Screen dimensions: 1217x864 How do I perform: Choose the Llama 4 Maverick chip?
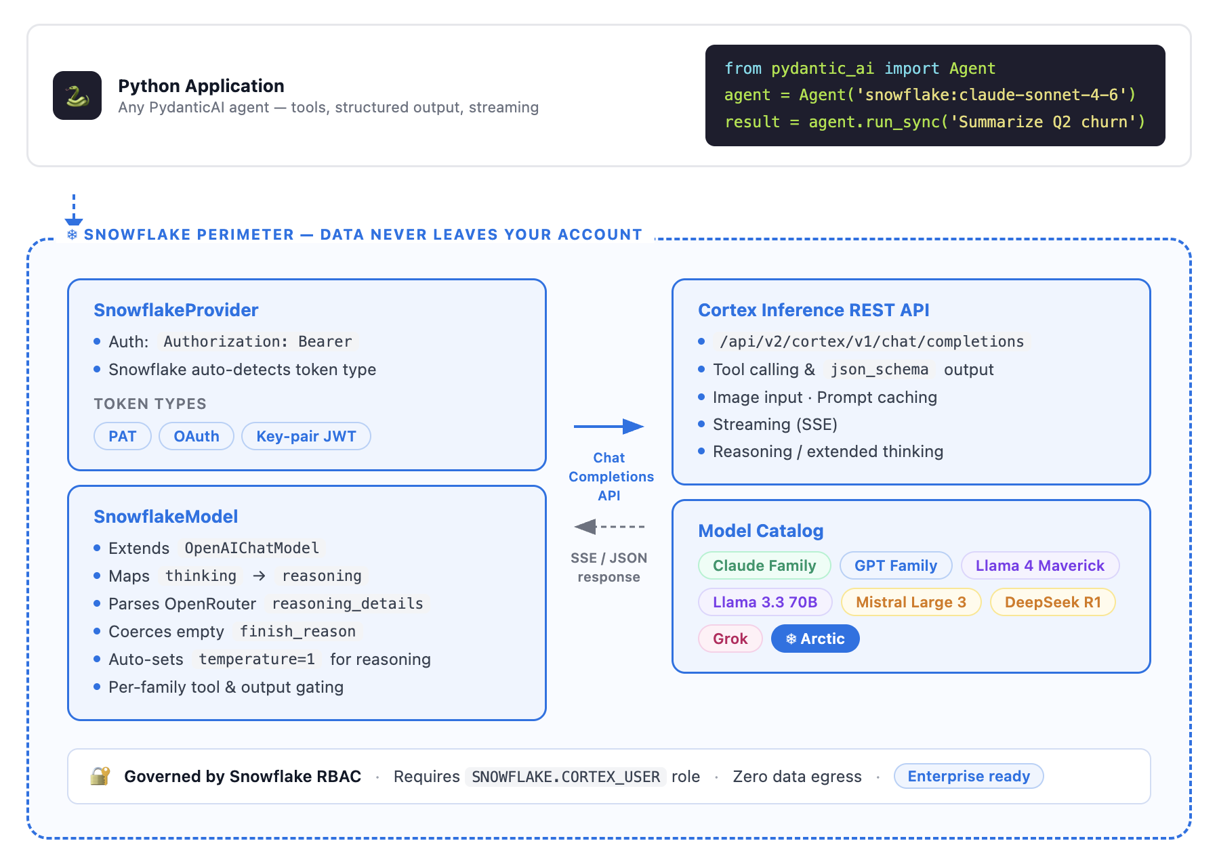[1040, 565]
